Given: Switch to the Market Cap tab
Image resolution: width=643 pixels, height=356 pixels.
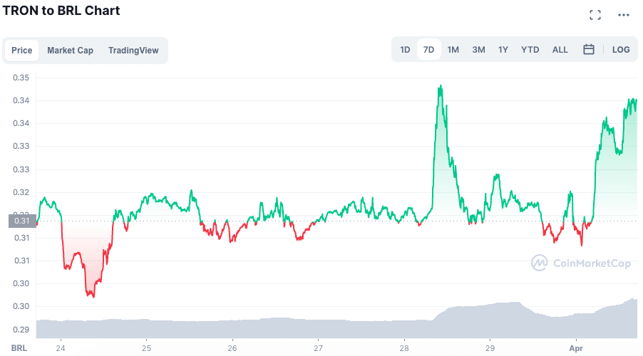Looking at the screenshot, I should (70, 51).
